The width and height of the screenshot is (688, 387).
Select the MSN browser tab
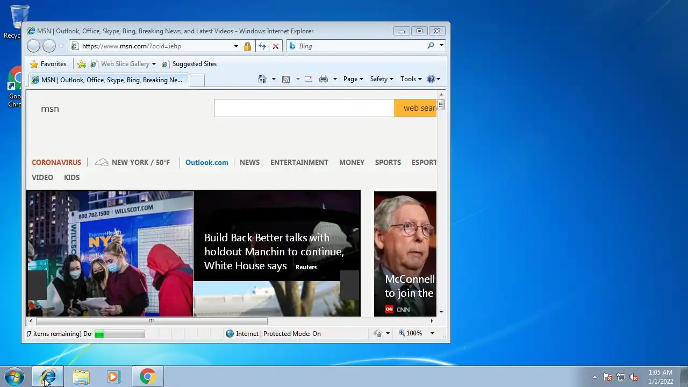coord(108,80)
